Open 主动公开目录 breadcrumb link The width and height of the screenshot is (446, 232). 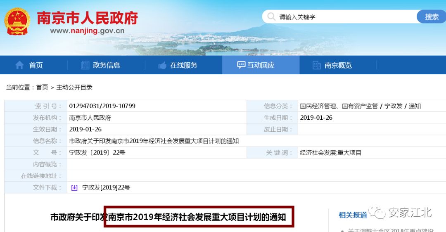(74, 87)
